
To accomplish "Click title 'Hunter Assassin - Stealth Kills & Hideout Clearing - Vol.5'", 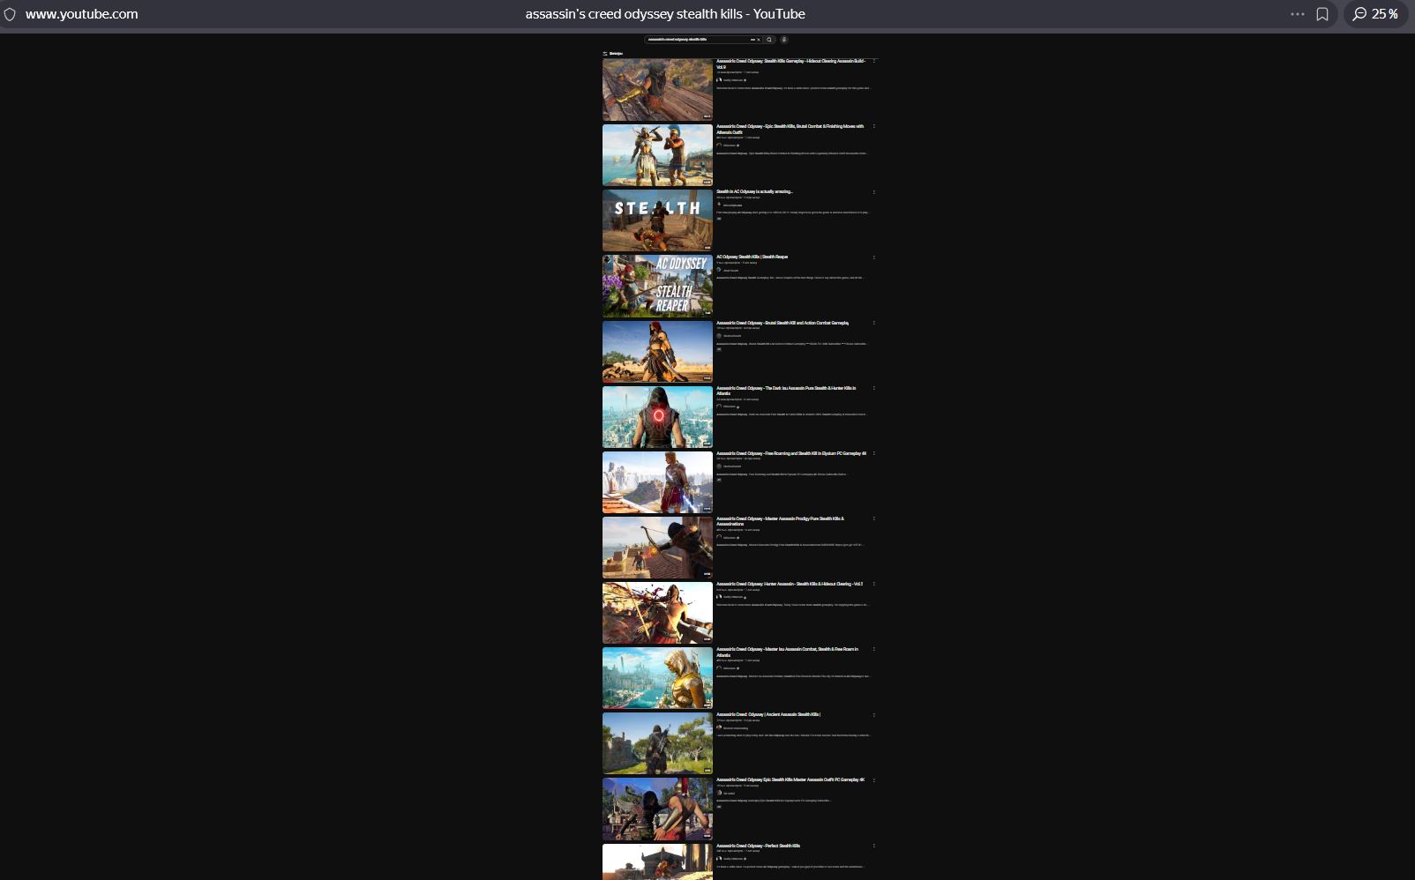I will click(790, 584).
